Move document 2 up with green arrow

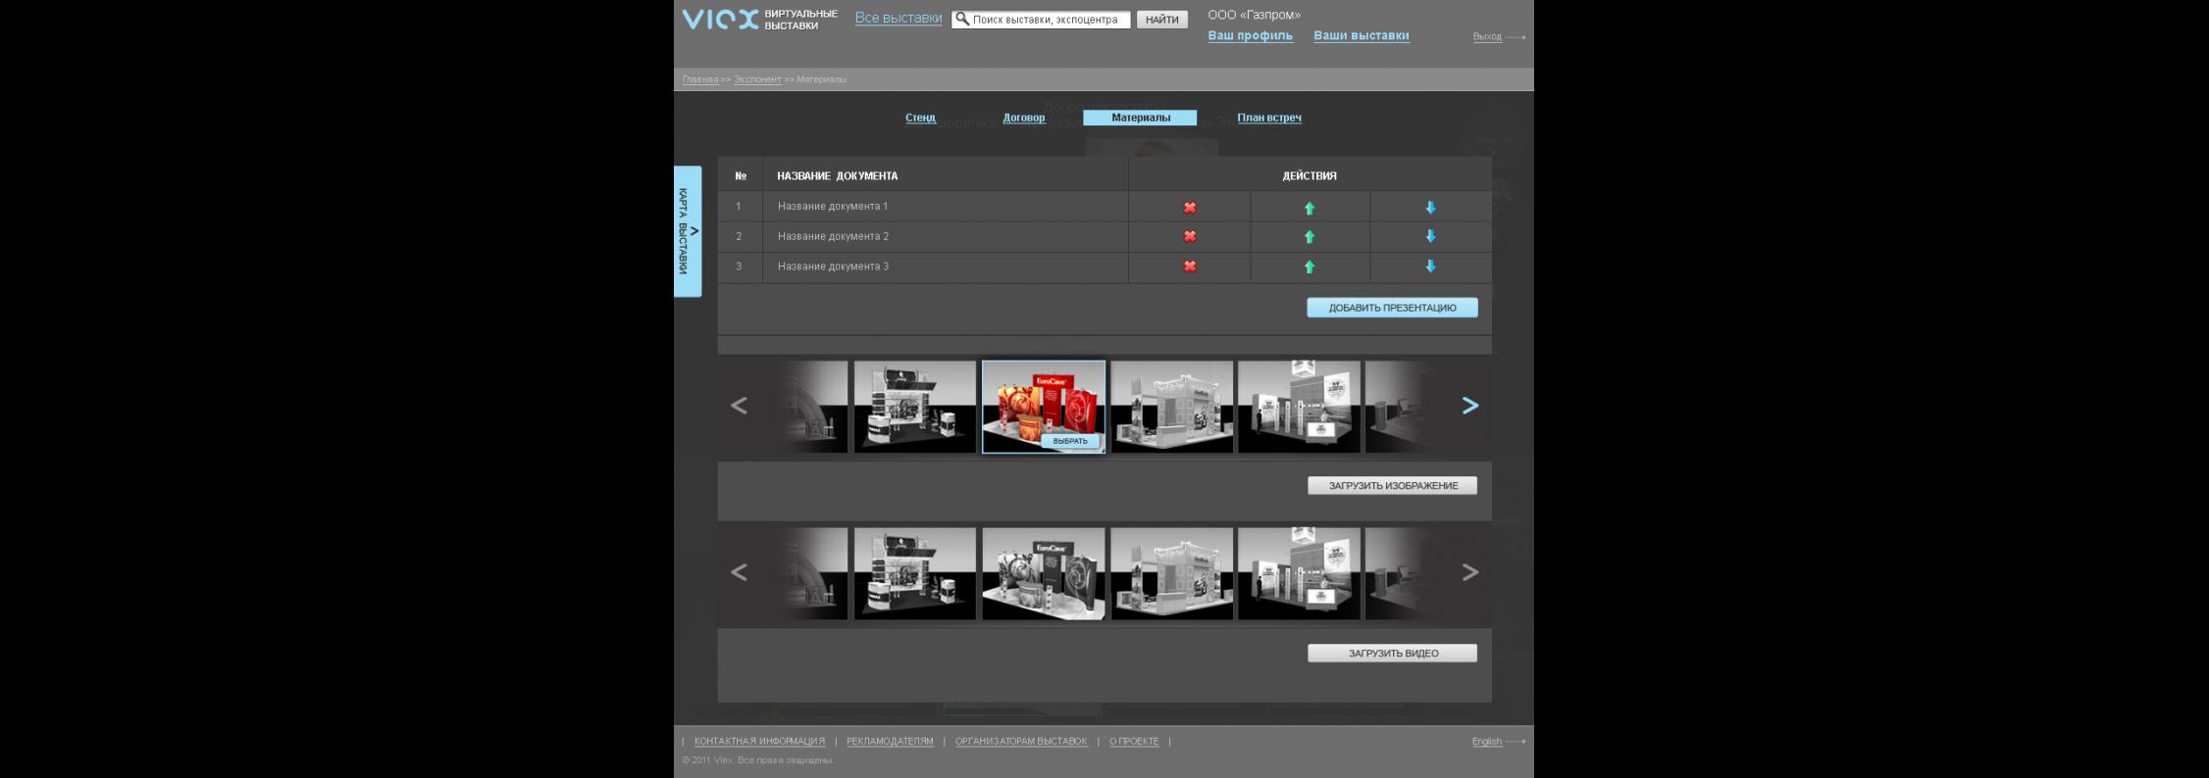pos(1309,237)
